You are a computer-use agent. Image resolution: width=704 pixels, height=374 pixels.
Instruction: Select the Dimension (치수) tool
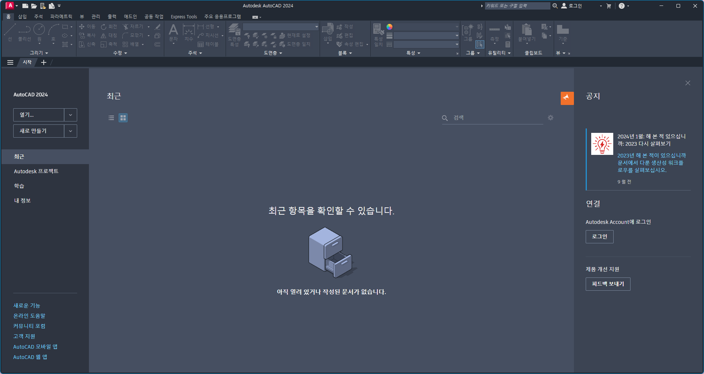(188, 32)
